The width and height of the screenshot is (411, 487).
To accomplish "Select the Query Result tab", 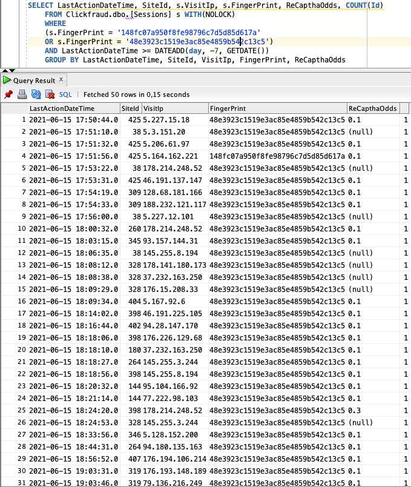I will point(34,81).
